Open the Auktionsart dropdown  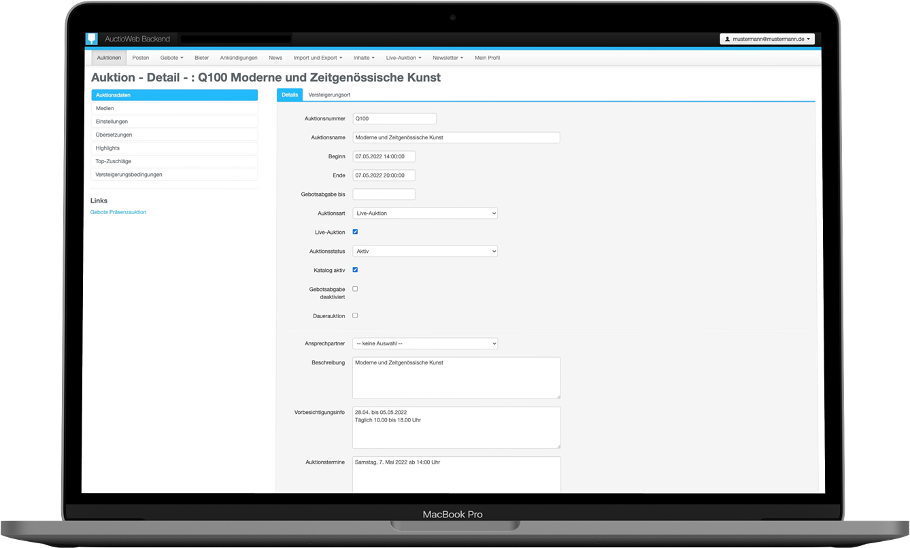click(x=425, y=213)
